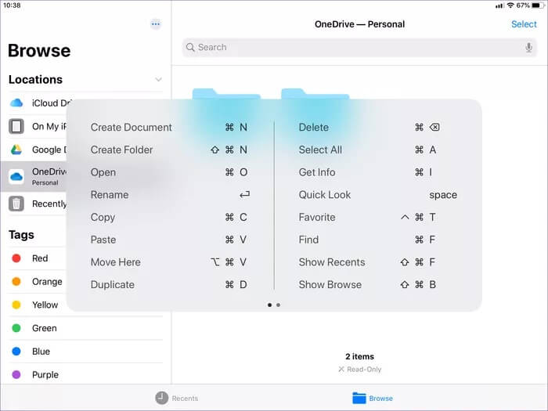Viewport: 548px width, 411px height.
Task: Click the 10:38 clock in status bar
Action: point(12,5)
